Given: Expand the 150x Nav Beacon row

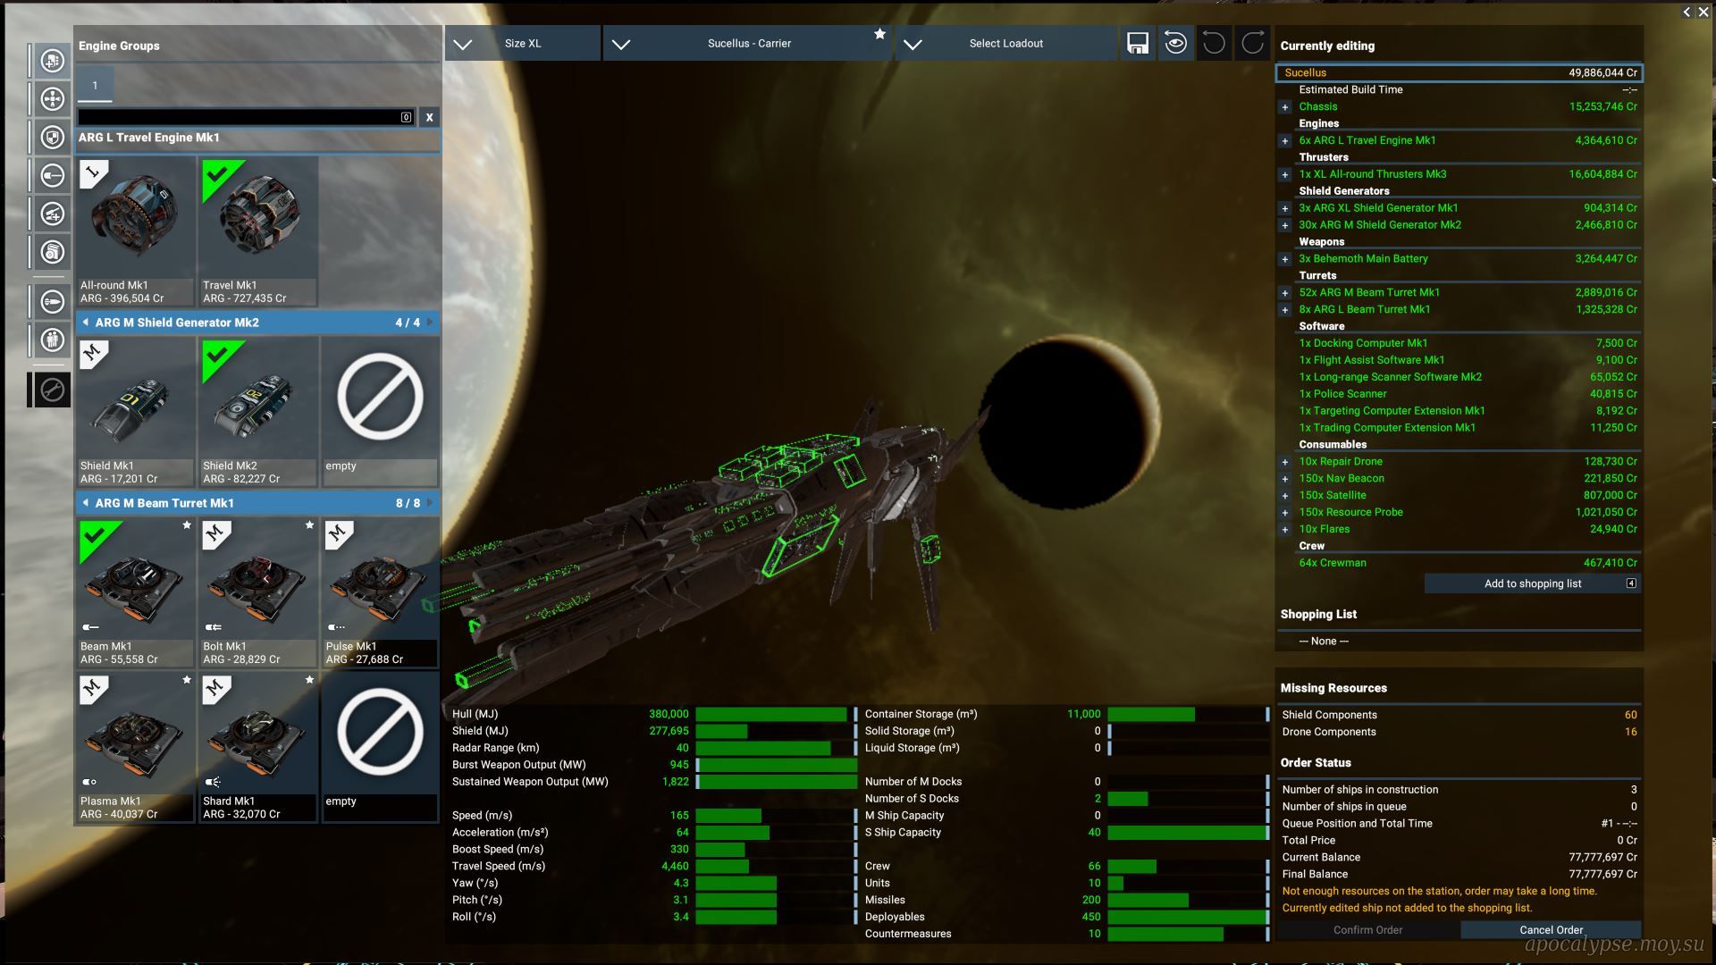Looking at the screenshot, I should coord(1285,480).
